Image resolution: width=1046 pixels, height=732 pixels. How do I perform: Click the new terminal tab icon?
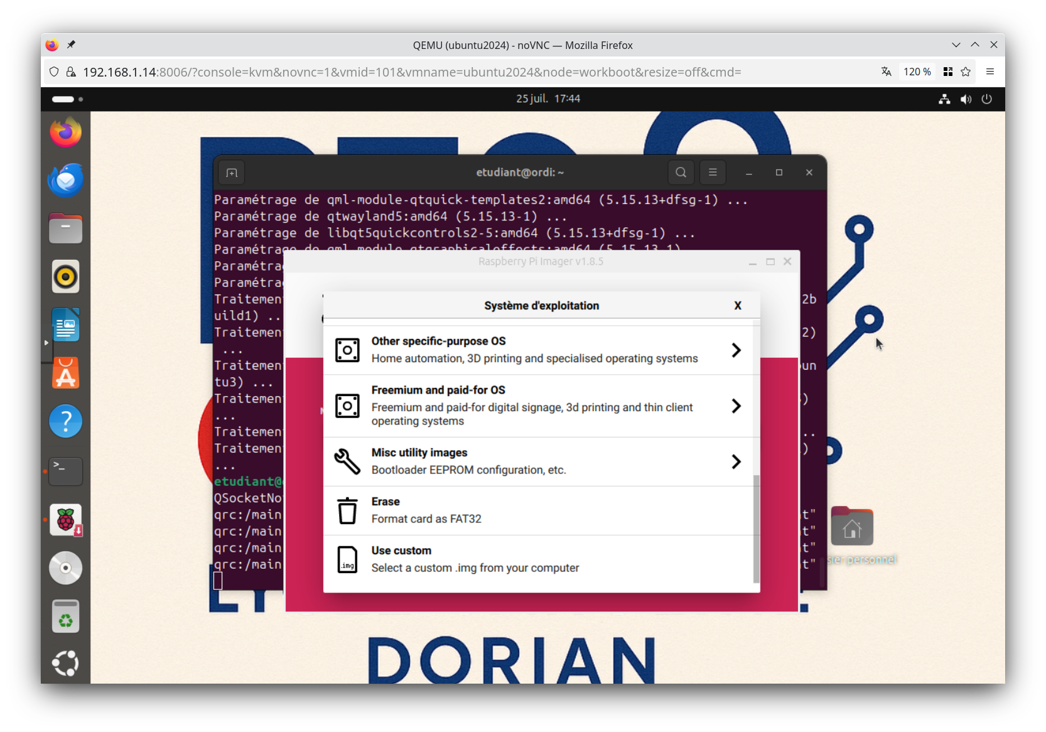click(x=232, y=173)
